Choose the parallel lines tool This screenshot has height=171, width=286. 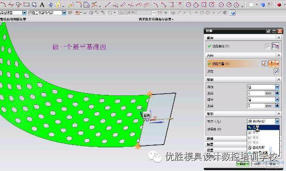coord(123,4)
